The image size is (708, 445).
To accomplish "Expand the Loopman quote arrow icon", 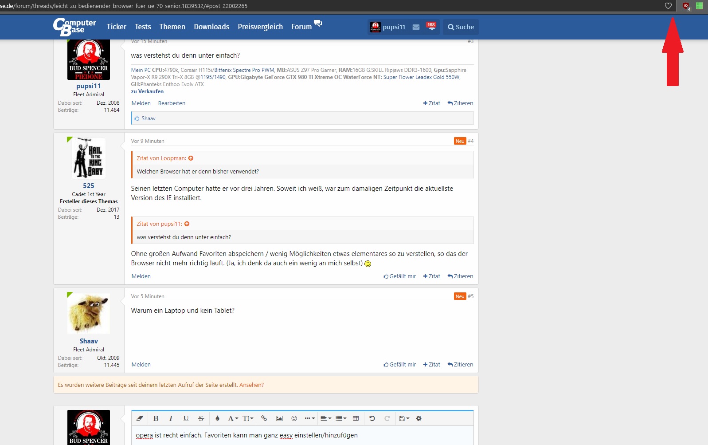I will click(x=191, y=158).
